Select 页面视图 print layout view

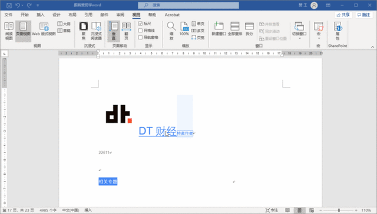click(23, 31)
